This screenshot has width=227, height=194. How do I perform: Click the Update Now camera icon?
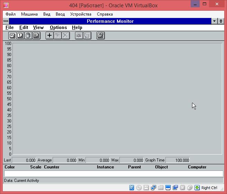tap(79, 36)
